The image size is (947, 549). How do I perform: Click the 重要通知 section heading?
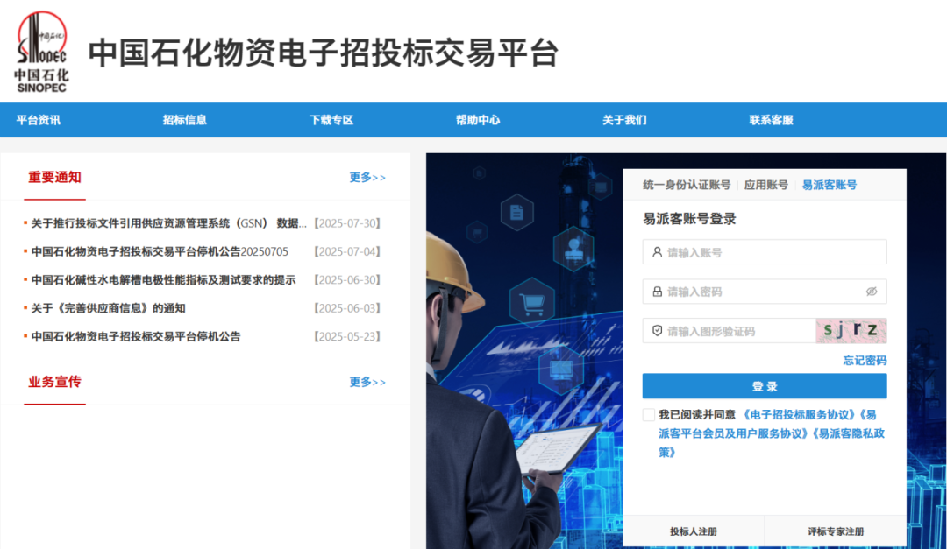coord(54,178)
